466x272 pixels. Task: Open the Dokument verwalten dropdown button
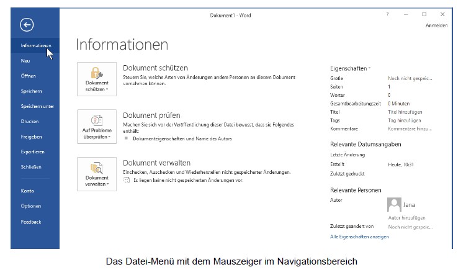pos(97,174)
